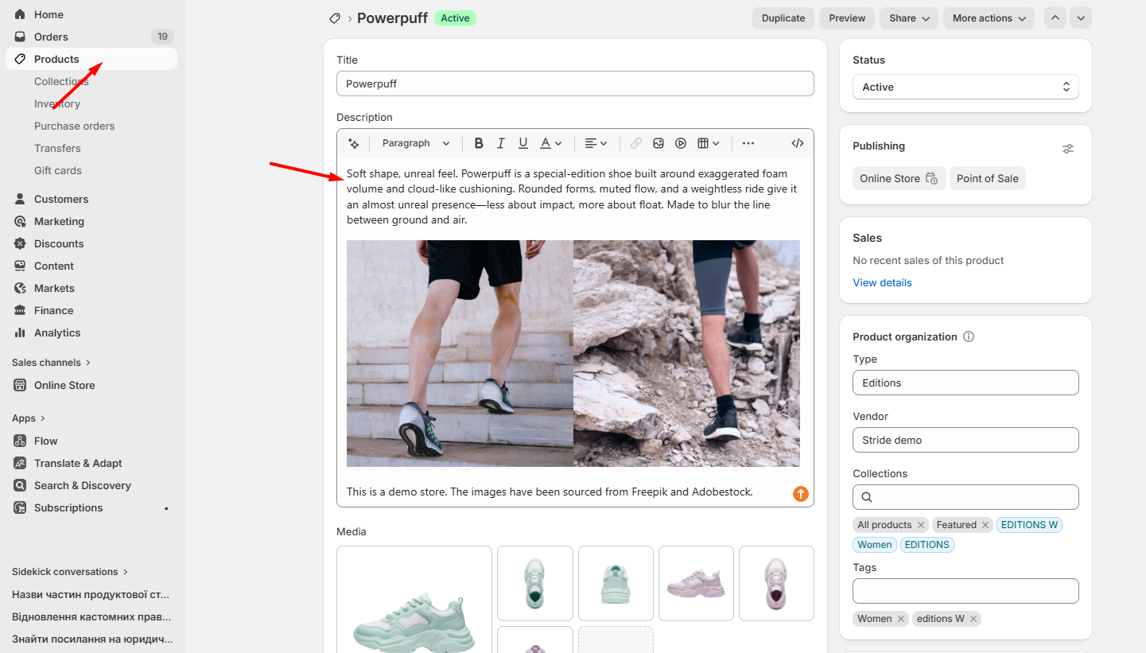
Task: Click the Title input field
Action: (575, 84)
